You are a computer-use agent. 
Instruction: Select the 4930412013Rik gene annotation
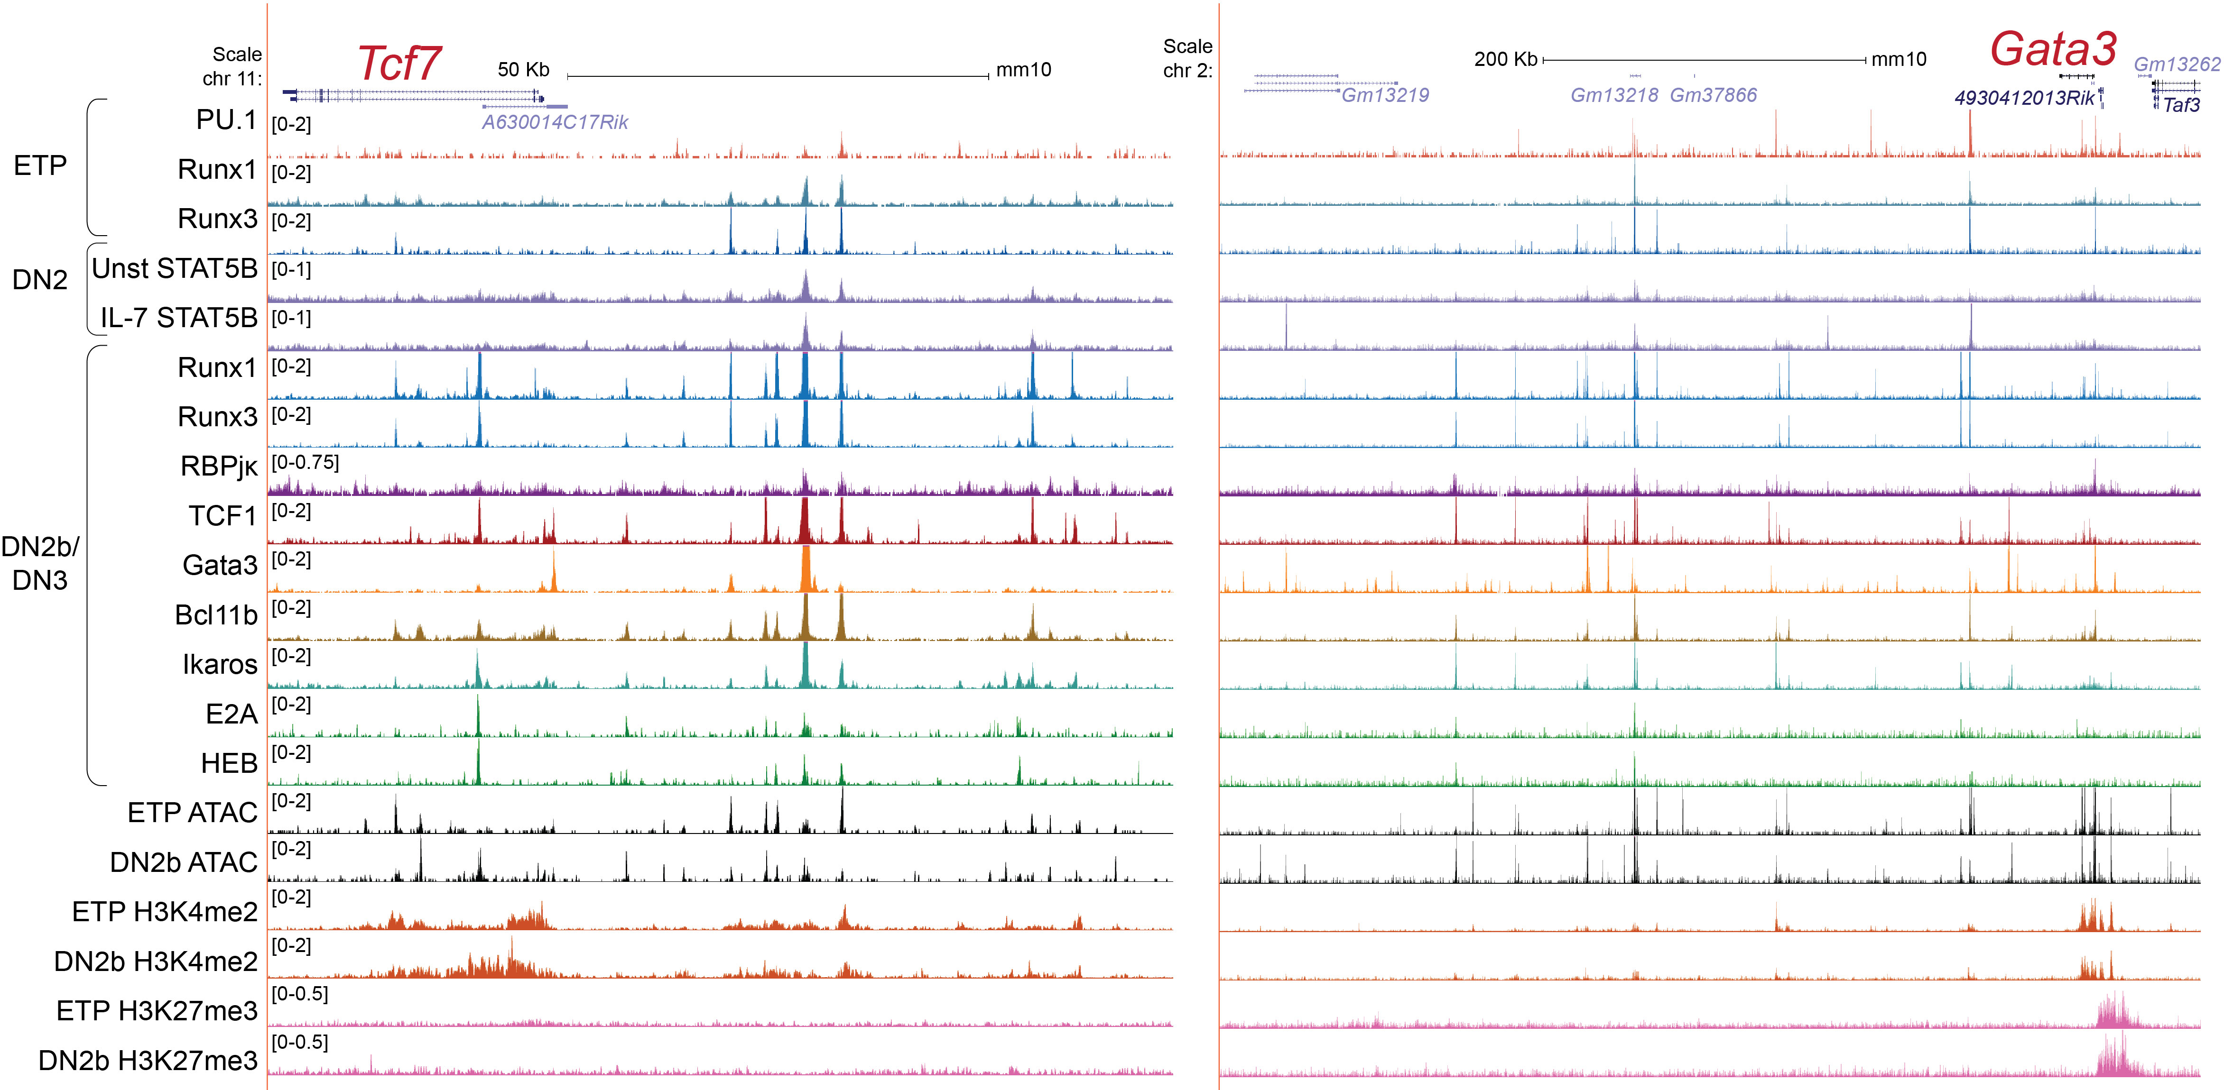point(2025,99)
